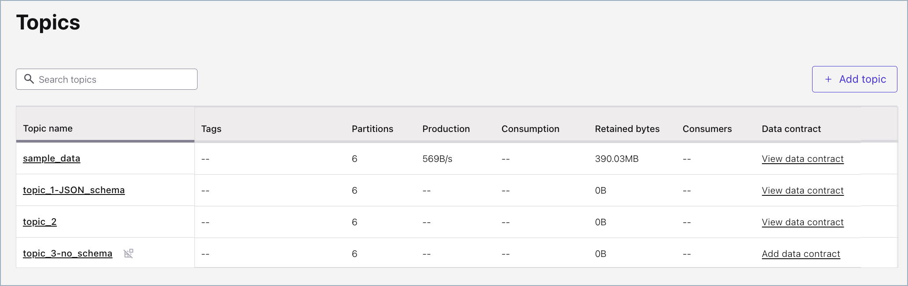Image resolution: width=908 pixels, height=286 pixels.
Task: View data contract in topic_2 row
Action: pos(802,222)
